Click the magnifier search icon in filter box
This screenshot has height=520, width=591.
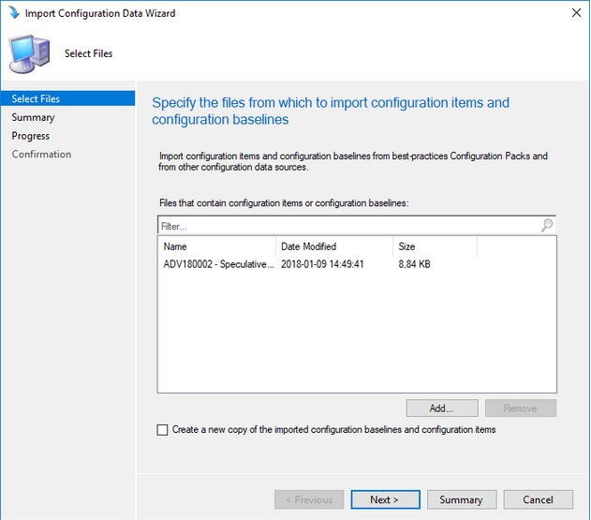pyautogui.click(x=547, y=226)
